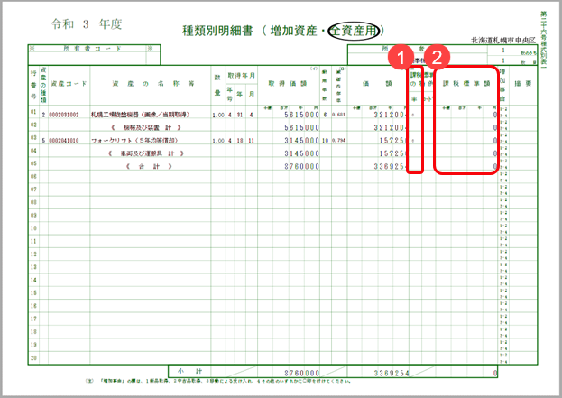Click the "資産コード" column header
Viewport: 562px width, 398px height.
tap(69, 84)
